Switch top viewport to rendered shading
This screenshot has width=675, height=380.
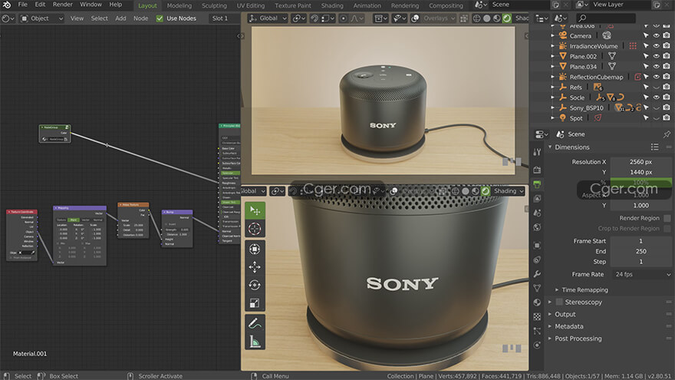click(x=507, y=18)
